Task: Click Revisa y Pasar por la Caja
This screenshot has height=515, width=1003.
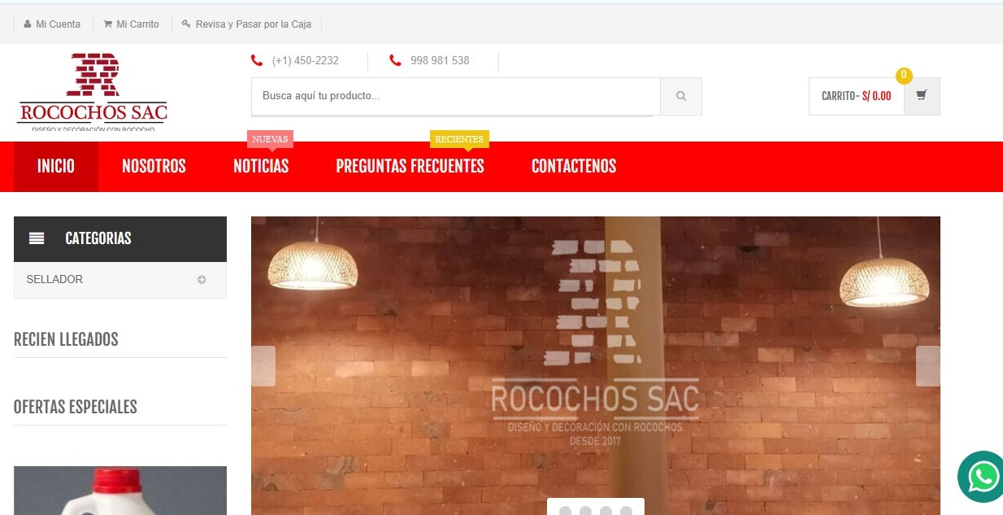Action: pos(246,24)
